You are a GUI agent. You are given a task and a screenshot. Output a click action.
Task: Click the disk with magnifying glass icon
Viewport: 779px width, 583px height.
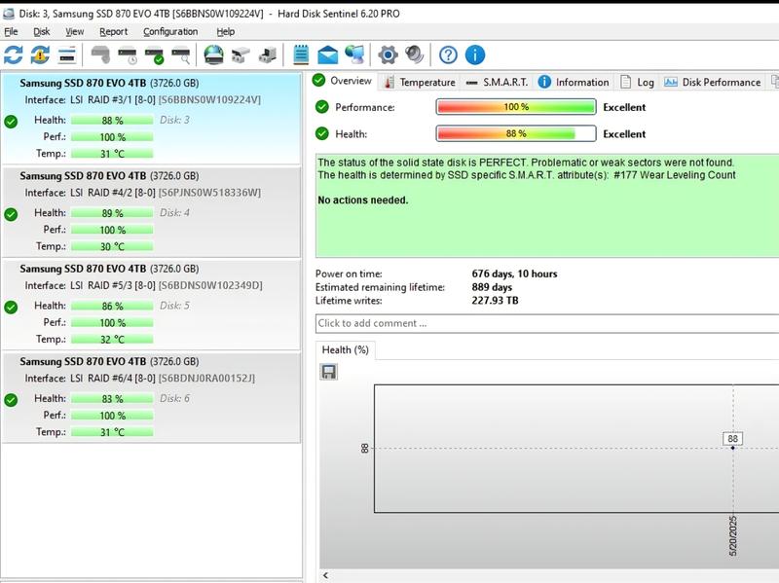181,55
